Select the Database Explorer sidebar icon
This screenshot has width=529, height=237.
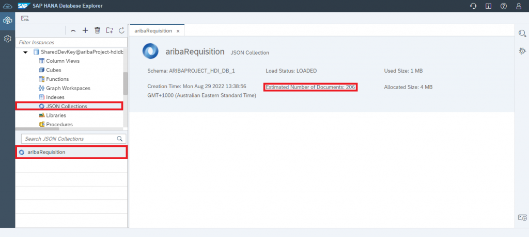click(7, 21)
